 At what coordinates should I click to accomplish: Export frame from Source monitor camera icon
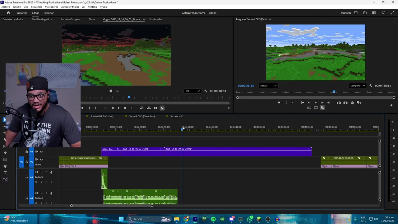click(x=155, y=108)
